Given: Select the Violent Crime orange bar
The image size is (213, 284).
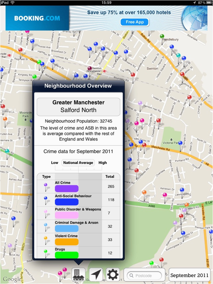Looking at the screenshot, I should click(67, 242).
